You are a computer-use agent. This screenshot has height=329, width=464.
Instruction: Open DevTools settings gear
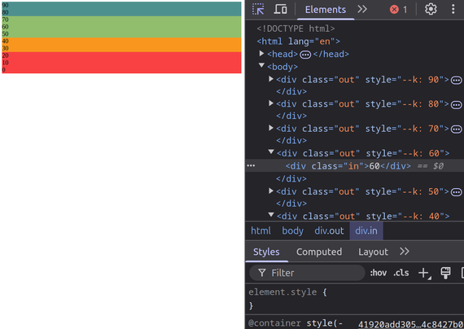(x=431, y=9)
